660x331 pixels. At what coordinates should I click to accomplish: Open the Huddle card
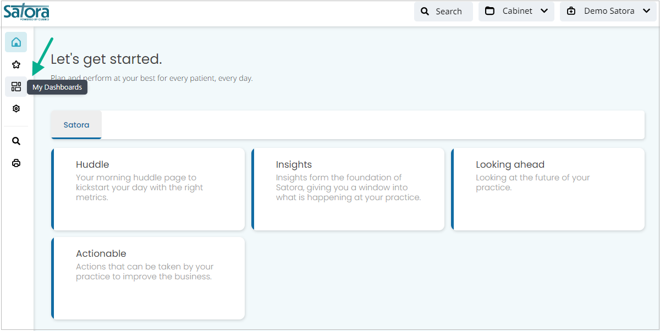coord(148,189)
